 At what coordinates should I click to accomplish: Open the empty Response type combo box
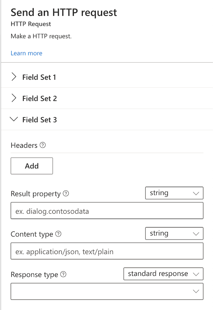click(x=107, y=291)
